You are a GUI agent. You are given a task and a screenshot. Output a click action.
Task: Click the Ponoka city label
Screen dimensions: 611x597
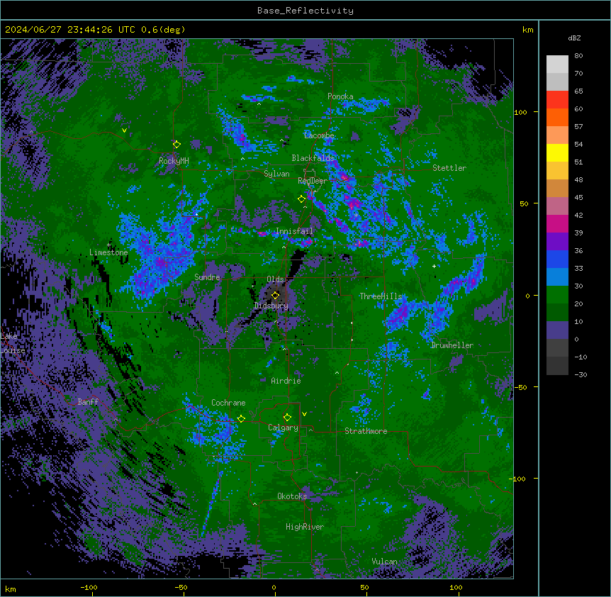[340, 96]
